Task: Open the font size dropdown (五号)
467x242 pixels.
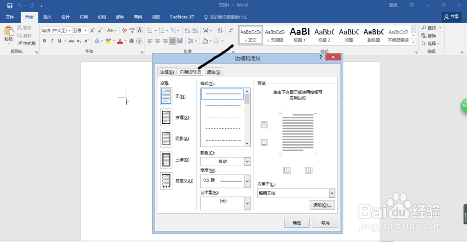Action: [85, 31]
